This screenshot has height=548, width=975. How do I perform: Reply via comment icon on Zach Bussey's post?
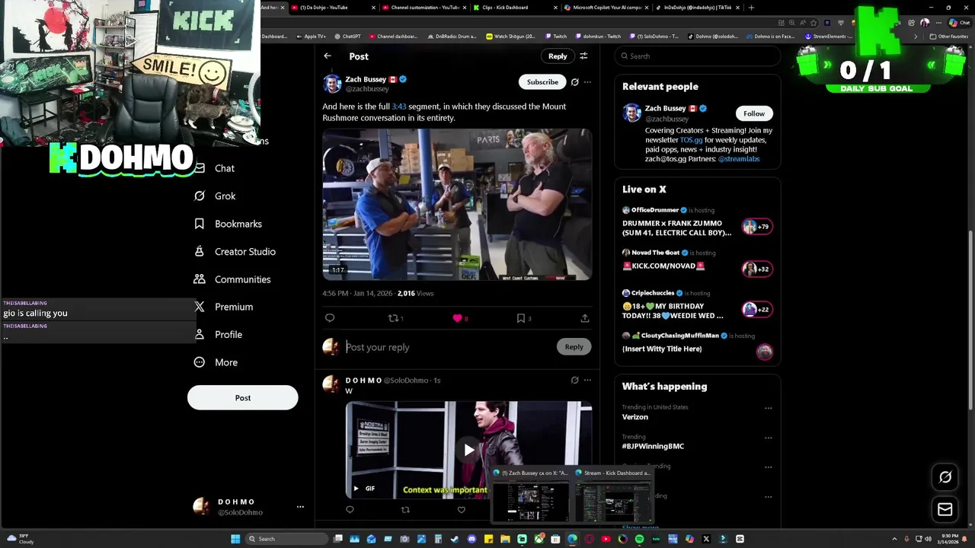click(330, 318)
